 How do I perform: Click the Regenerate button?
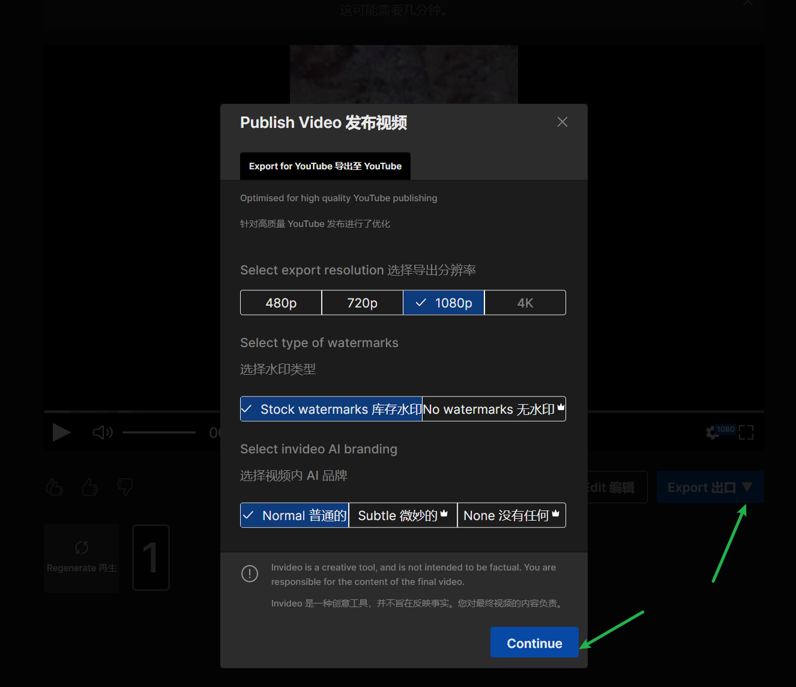point(81,558)
